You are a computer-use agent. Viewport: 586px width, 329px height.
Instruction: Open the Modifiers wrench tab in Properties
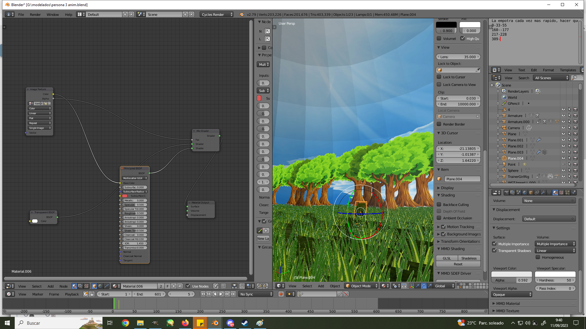[543, 193]
